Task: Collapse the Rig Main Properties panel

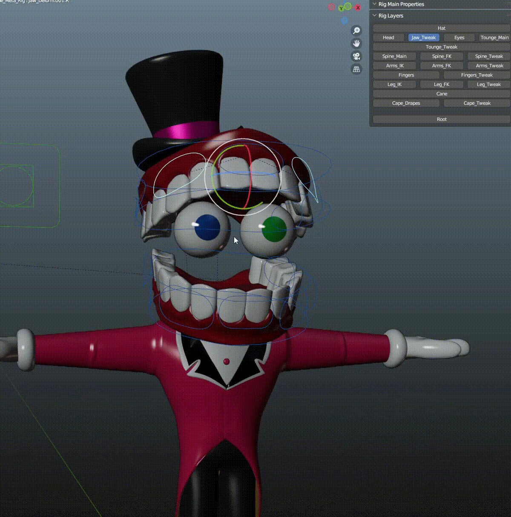Action: (375, 4)
